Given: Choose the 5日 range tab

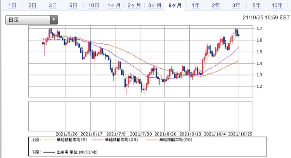Looking at the screenshot, I should [73, 5].
